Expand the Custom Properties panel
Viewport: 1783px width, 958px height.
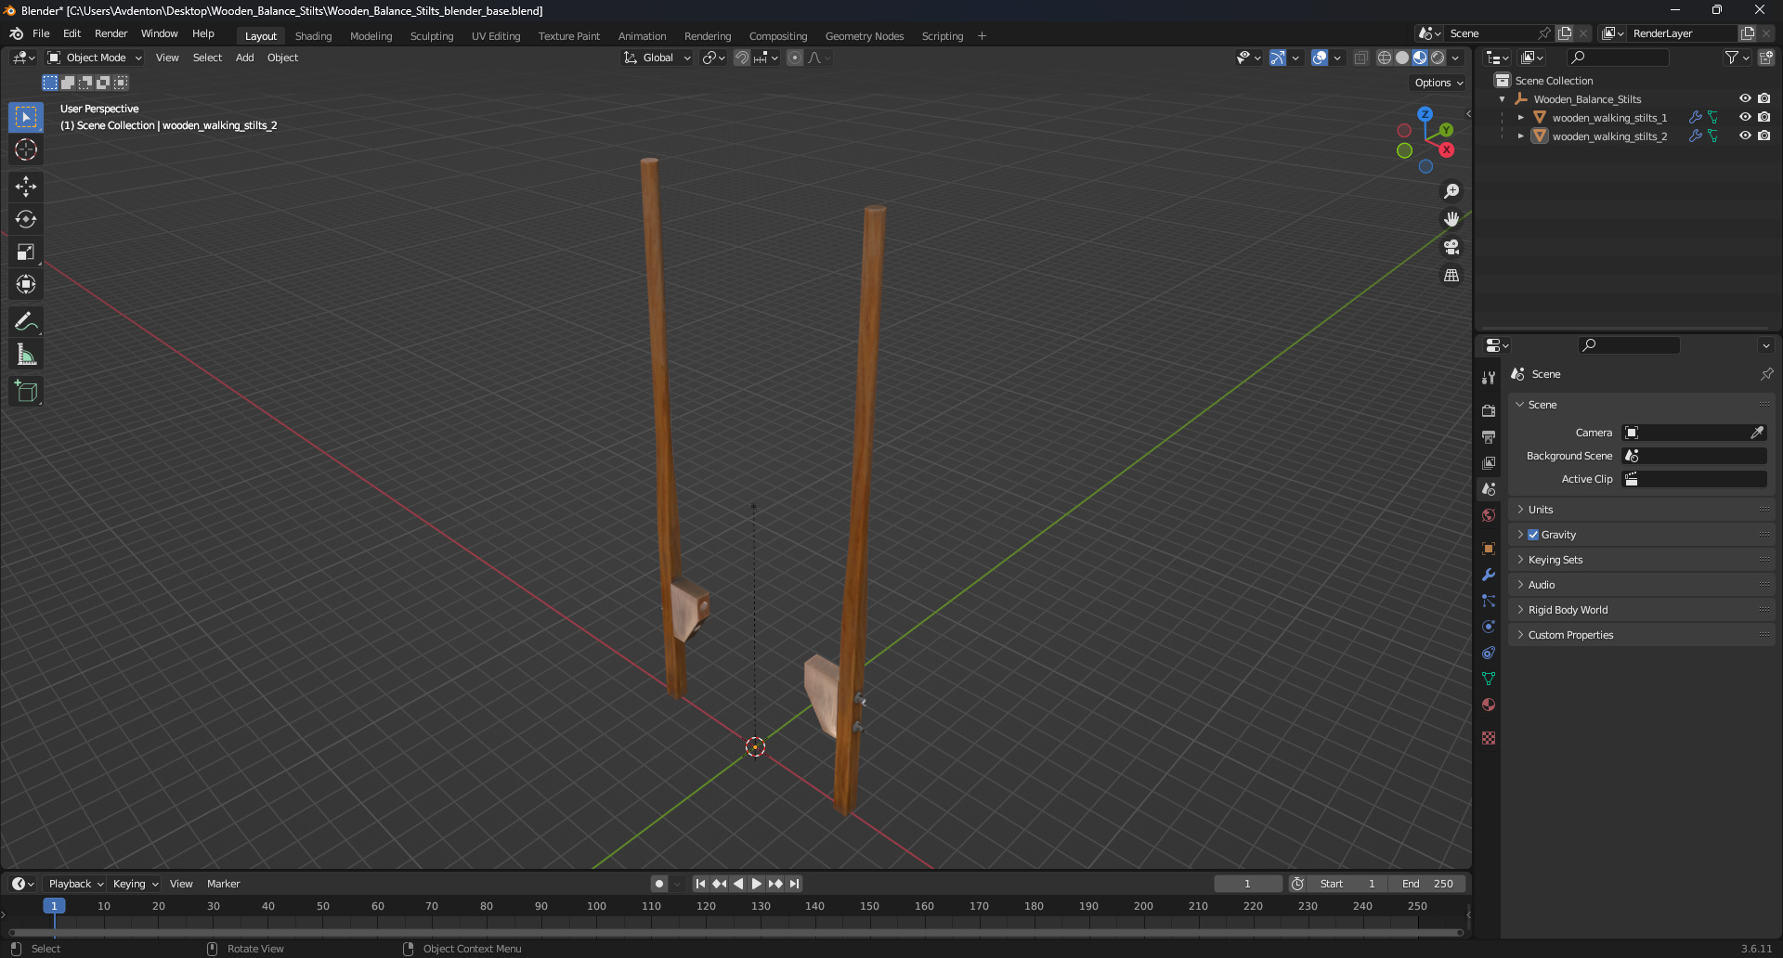1641,635
